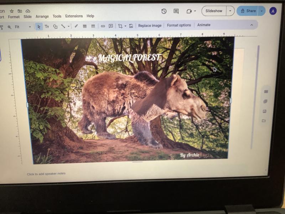Show all comments via the header icon

tap(176, 11)
